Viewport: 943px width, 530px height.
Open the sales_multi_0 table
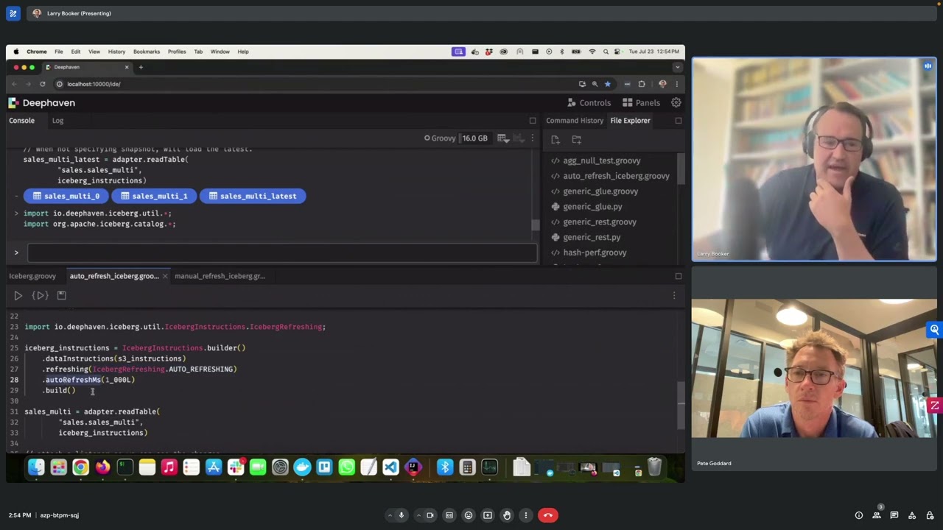pos(66,196)
